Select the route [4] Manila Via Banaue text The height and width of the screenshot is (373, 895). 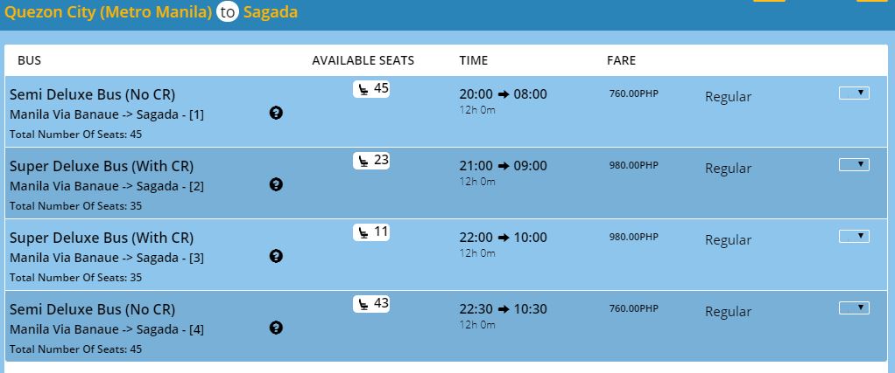pos(107,329)
